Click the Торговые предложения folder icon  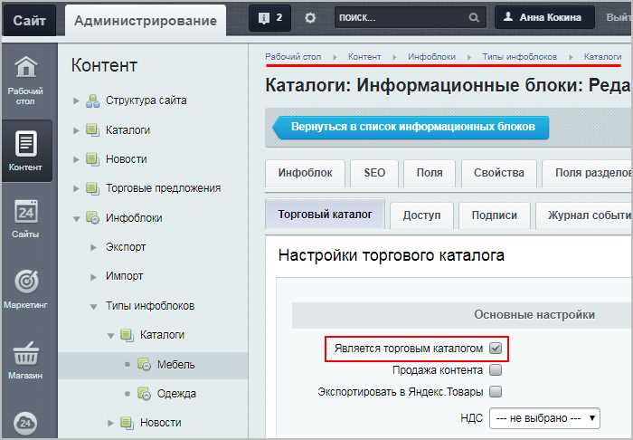pyautogui.click(x=92, y=188)
